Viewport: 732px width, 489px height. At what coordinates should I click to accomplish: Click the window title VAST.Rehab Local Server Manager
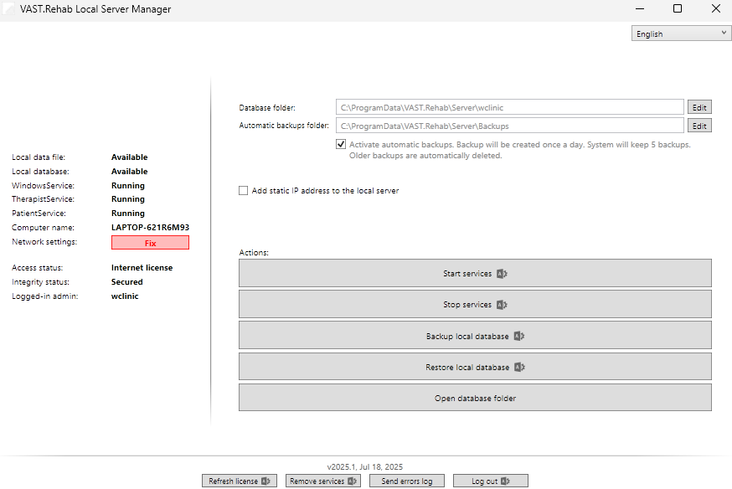click(95, 9)
